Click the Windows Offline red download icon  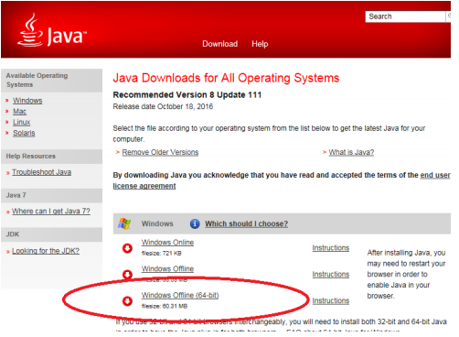tap(127, 275)
